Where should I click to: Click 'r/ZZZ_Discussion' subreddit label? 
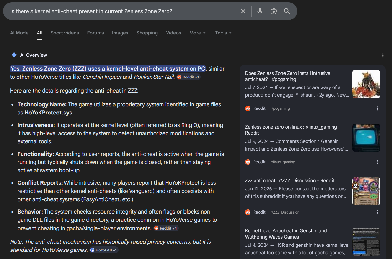tap(285, 212)
